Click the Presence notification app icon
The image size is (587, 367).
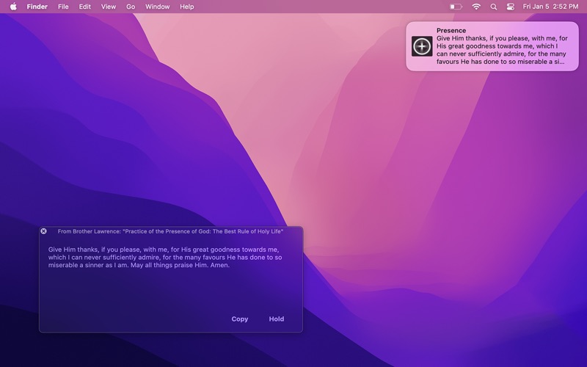point(422,46)
